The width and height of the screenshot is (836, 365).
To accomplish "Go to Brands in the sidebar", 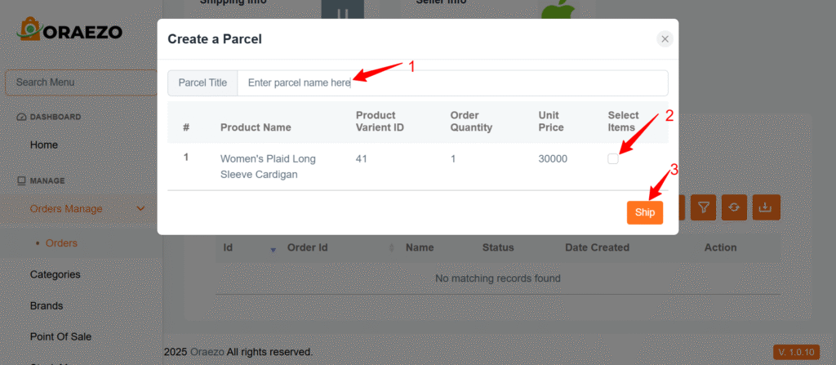I will coord(47,305).
